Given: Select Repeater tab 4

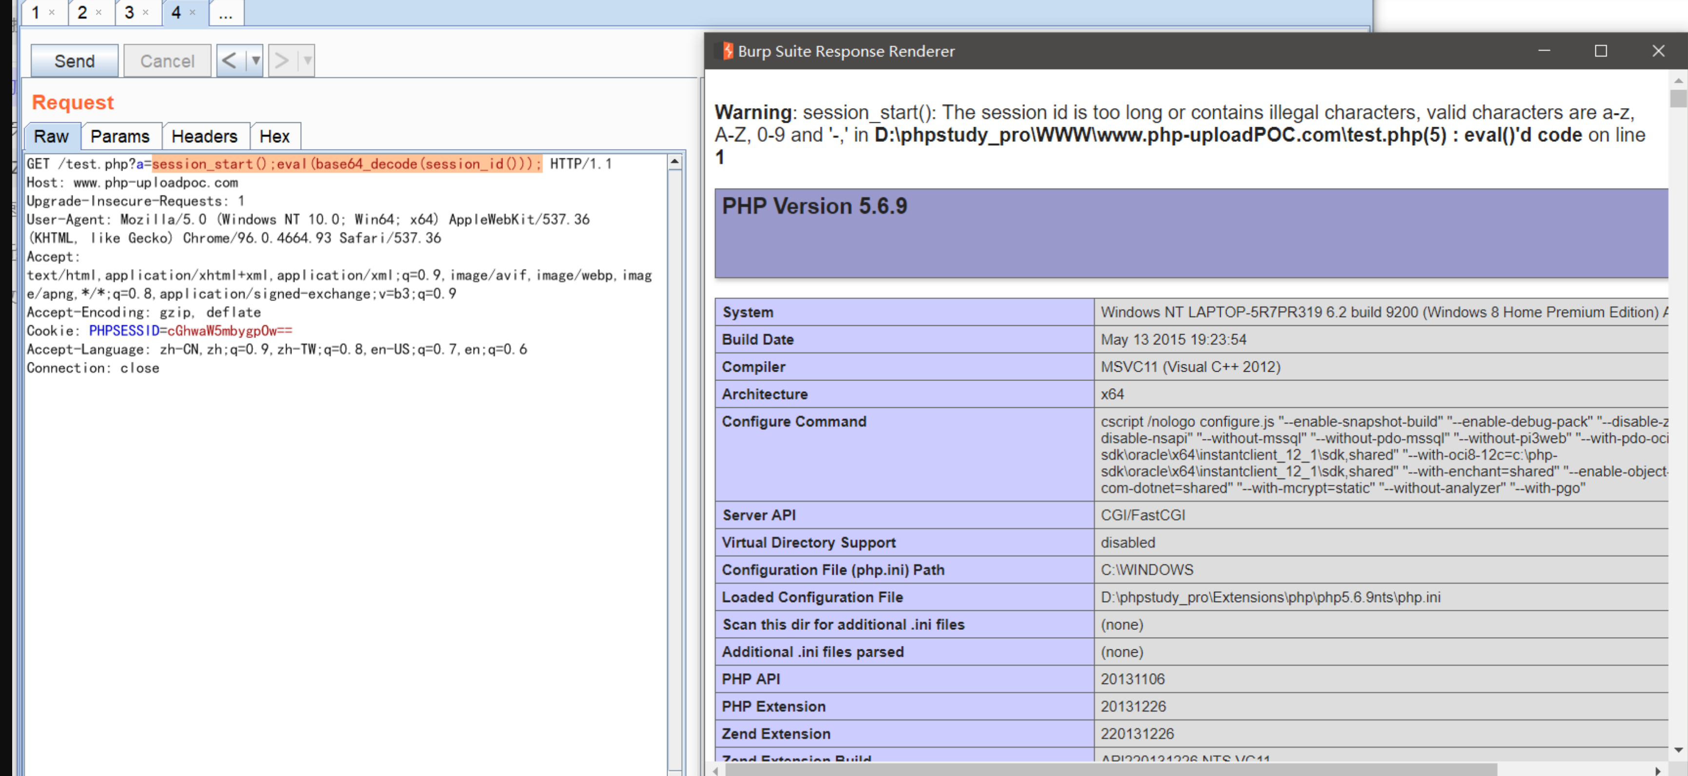Looking at the screenshot, I should (176, 13).
